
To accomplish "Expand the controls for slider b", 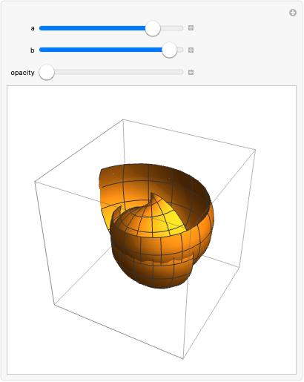I will [x=191, y=50].
